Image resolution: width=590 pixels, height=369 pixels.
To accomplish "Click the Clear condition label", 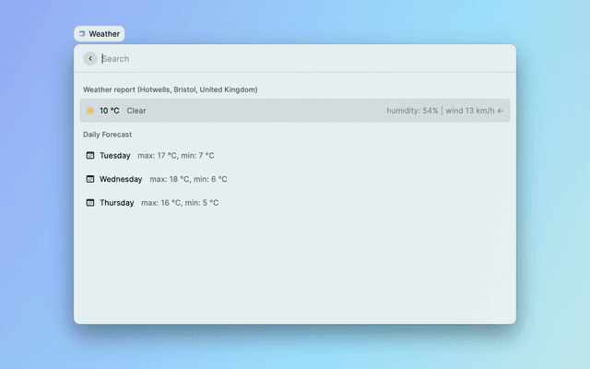I will [x=136, y=111].
